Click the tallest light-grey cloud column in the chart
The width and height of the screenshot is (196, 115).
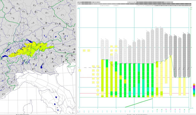point(157,45)
